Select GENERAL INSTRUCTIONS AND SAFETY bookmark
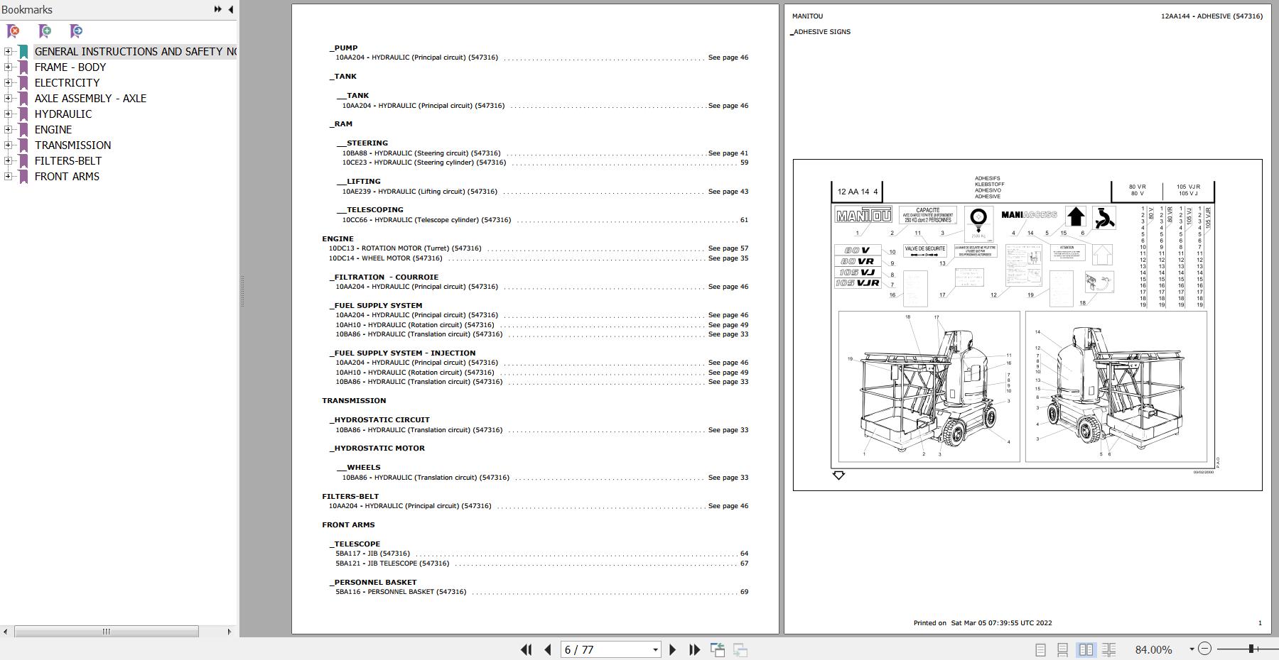 coord(135,52)
